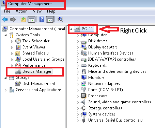155x128 pixels.
Task: Click the Disk Management icon
Action: 18,84
